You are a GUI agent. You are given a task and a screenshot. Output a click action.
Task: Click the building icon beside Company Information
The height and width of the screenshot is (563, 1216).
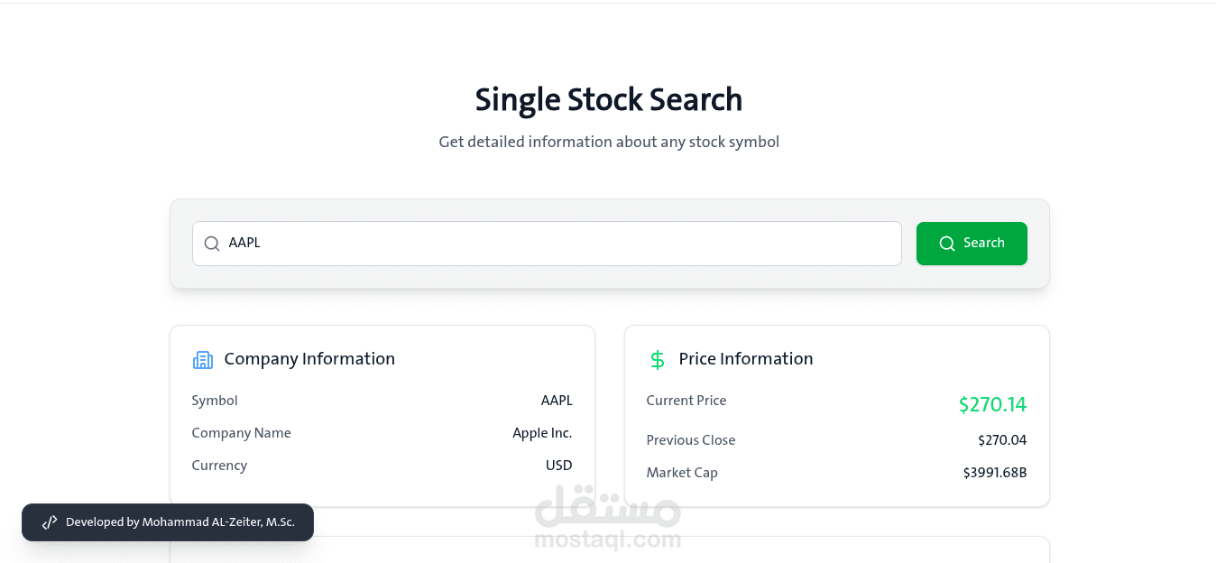pyautogui.click(x=203, y=360)
